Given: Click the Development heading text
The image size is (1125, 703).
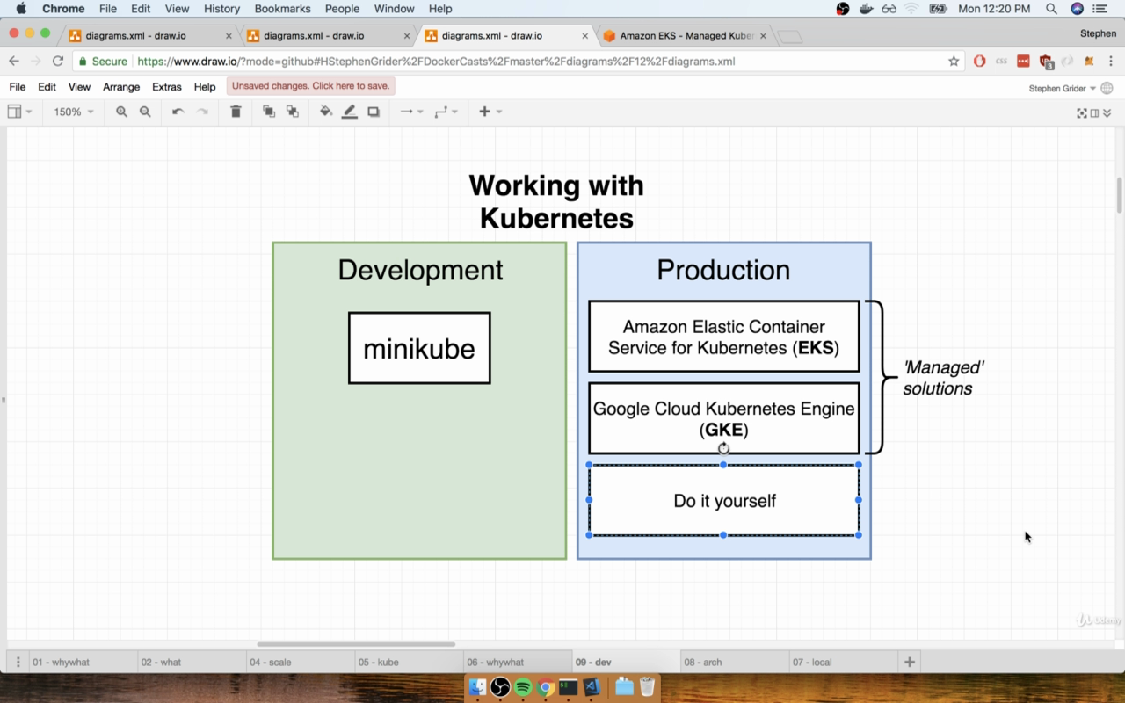Looking at the screenshot, I should pyautogui.click(x=420, y=270).
